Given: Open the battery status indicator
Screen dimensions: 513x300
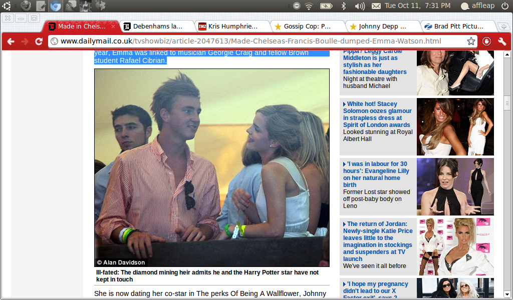Looking at the screenshot, I should point(326,6).
